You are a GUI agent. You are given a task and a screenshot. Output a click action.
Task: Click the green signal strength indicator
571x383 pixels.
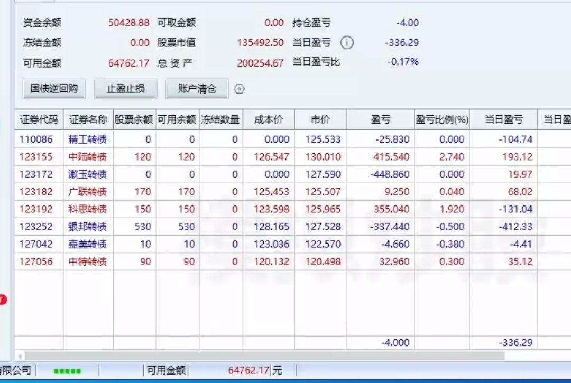67,371
